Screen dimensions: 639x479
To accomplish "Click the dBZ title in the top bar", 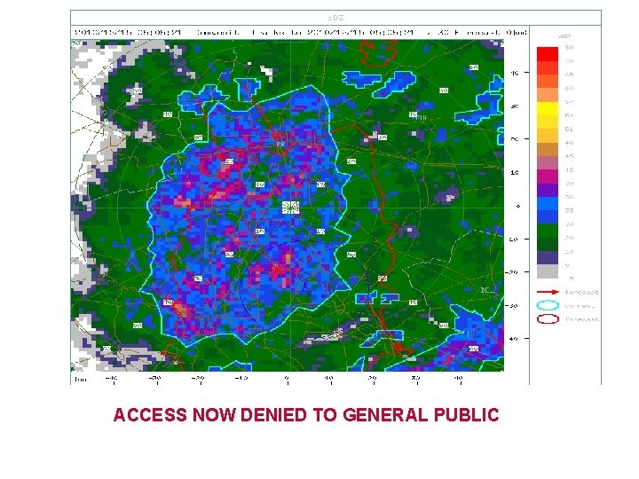I will (x=336, y=18).
